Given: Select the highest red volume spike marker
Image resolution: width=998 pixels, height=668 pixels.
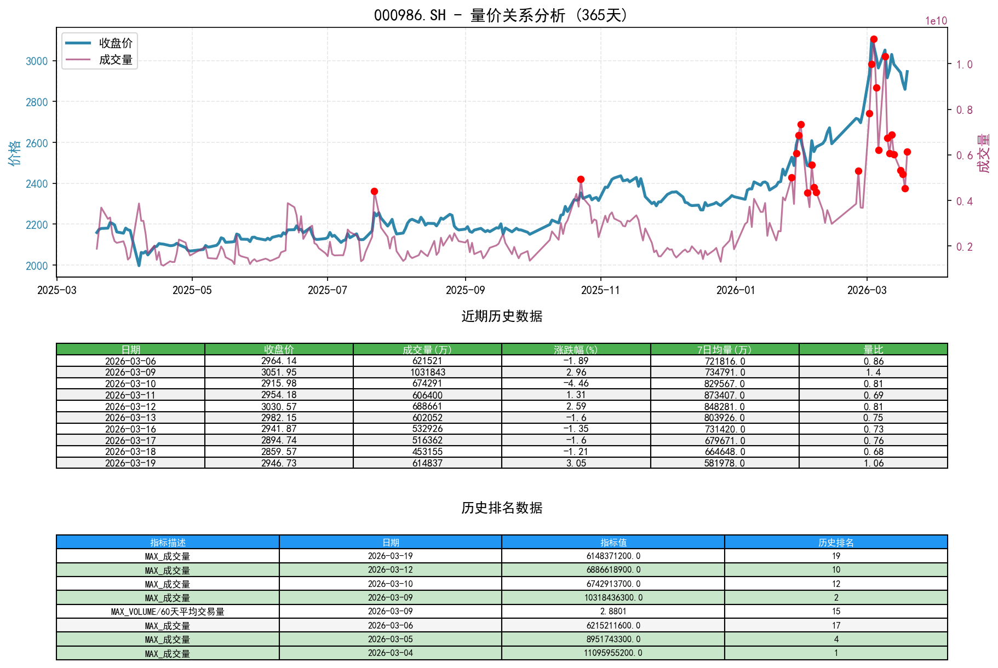Looking at the screenshot, I should pyautogui.click(x=874, y=39).
